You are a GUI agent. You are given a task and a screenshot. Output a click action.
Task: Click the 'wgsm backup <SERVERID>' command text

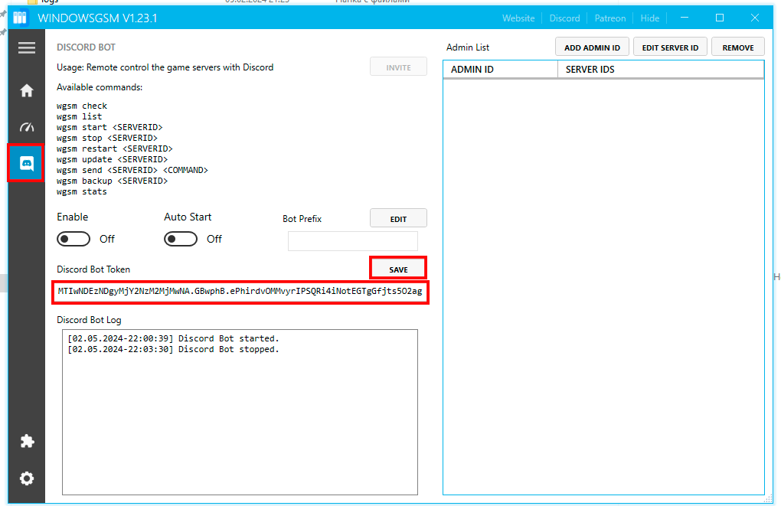tap(112, 181)
